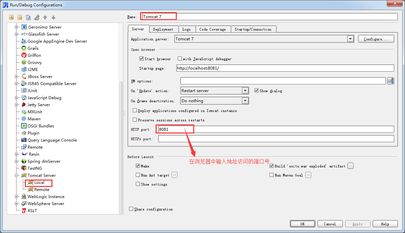Select the Groovy icon
The height and width of the screenshot is (233, 405).
click(24, 62)
